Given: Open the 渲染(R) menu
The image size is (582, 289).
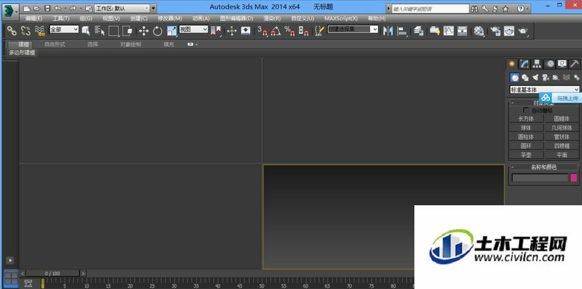Looking at the screenshot, I should point(272,18).
